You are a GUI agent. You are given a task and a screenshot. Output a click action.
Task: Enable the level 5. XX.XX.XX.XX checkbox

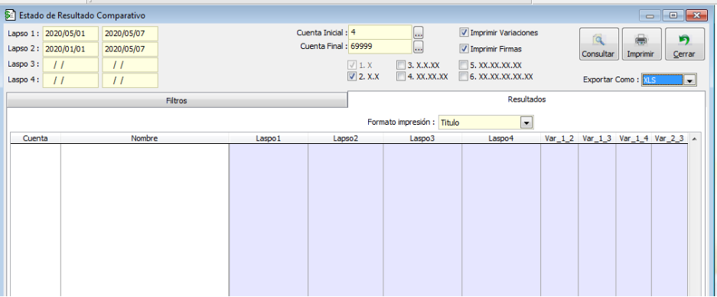tap(464, 65)
